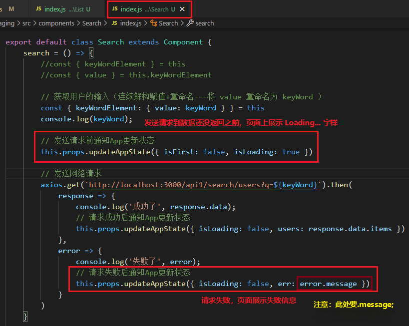The image size is (409, 326).
Task: Click the 'const { keyWordElement:' destructuring line
Action: [153, 108]
